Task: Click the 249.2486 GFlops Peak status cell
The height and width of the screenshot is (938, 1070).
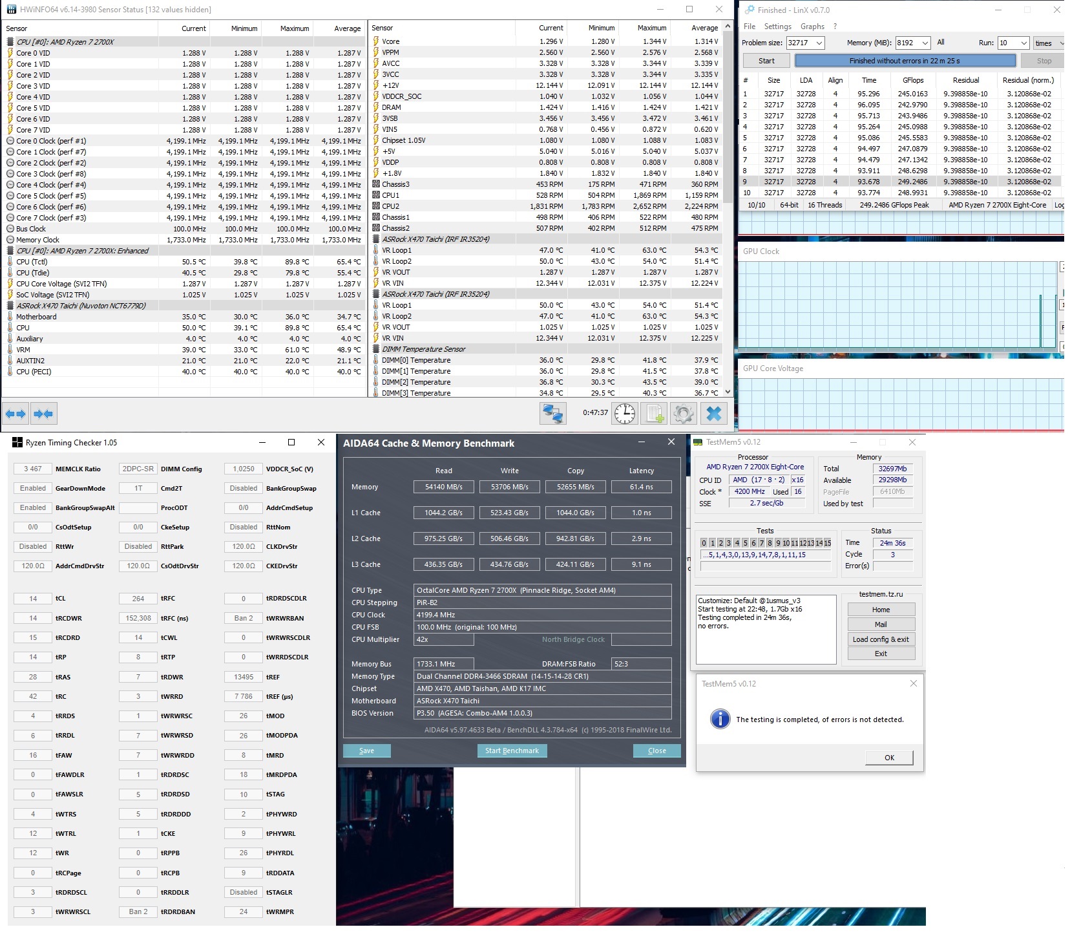Action: point(894,205)
